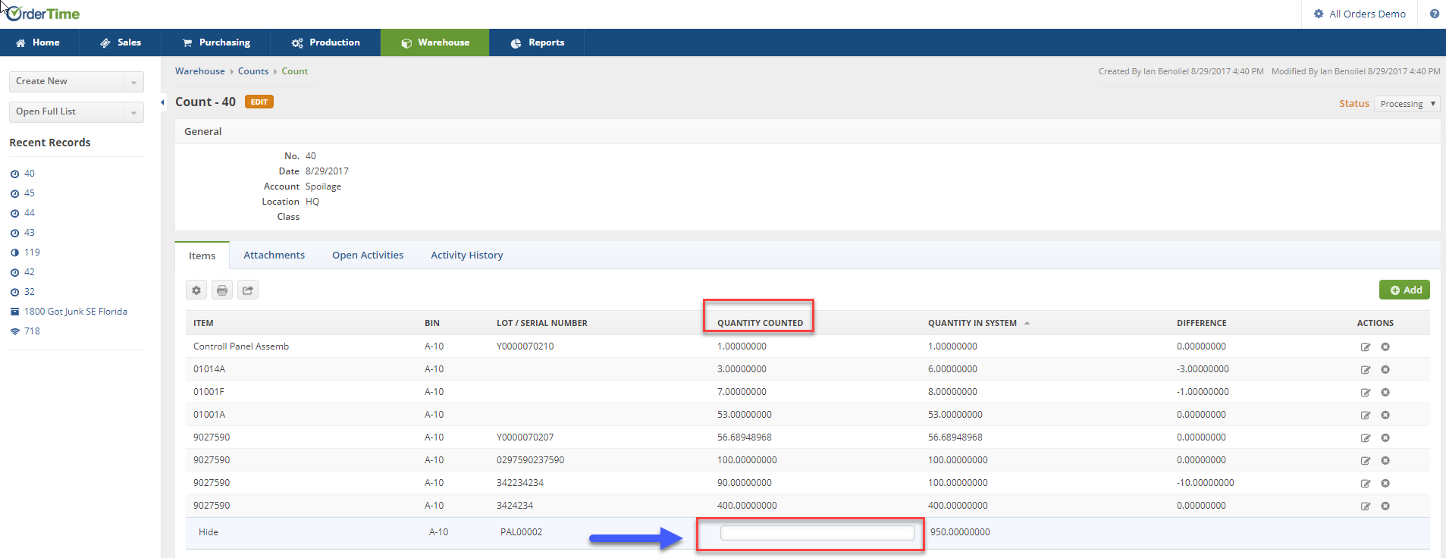The height and width of the screenshot is (558, 1446).
Task: Expand the Open Full List dropdown
Action: pyautogui.click(x=133, y=112)
